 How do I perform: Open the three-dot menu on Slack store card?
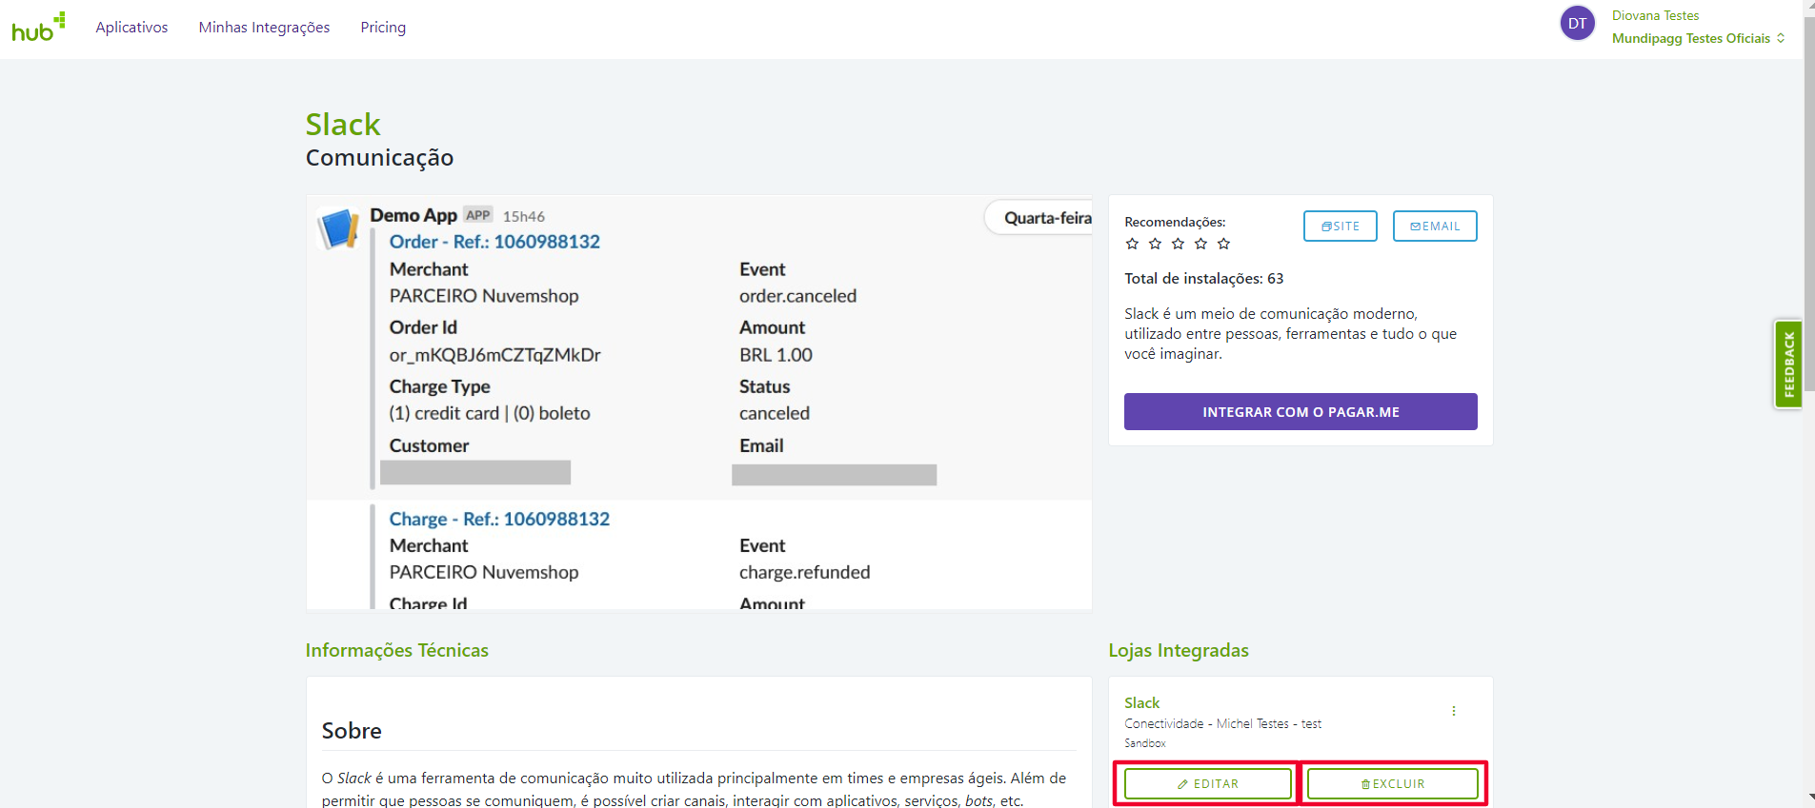(1453, 711)
